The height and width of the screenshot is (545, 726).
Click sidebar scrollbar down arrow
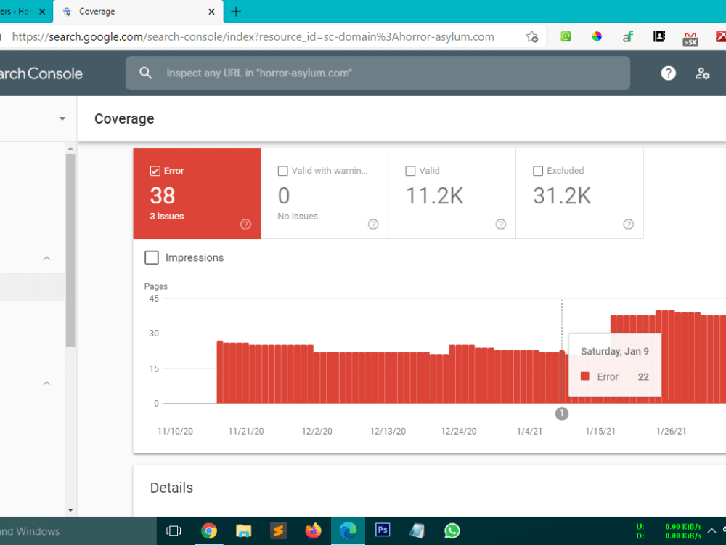point(70,510)
